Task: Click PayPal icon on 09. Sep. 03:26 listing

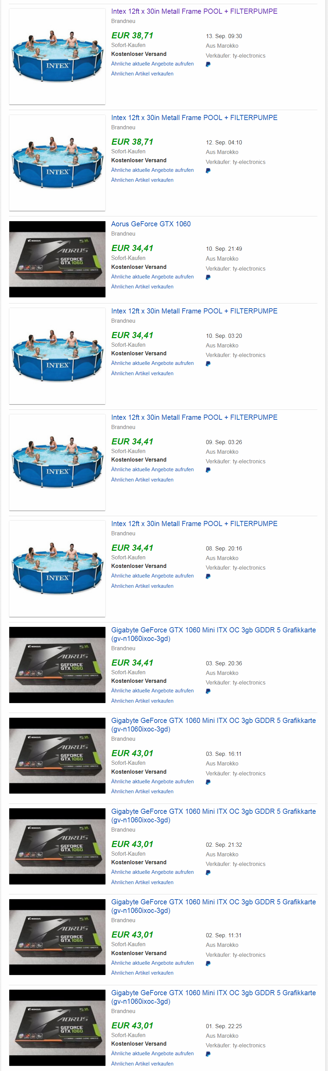Action: tap(208, 470)
